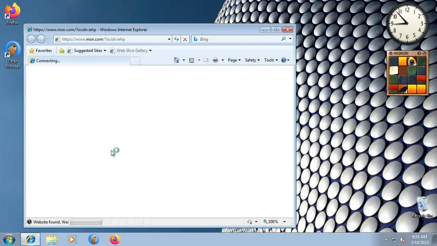Click 'Website found. Wai' status text
Image resolution: width=437 pixels, height=246 pixels.
(51, 222)
